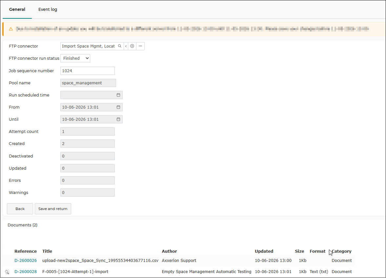Click the Format column header
The image size is (386, 278).
[317, 251]
